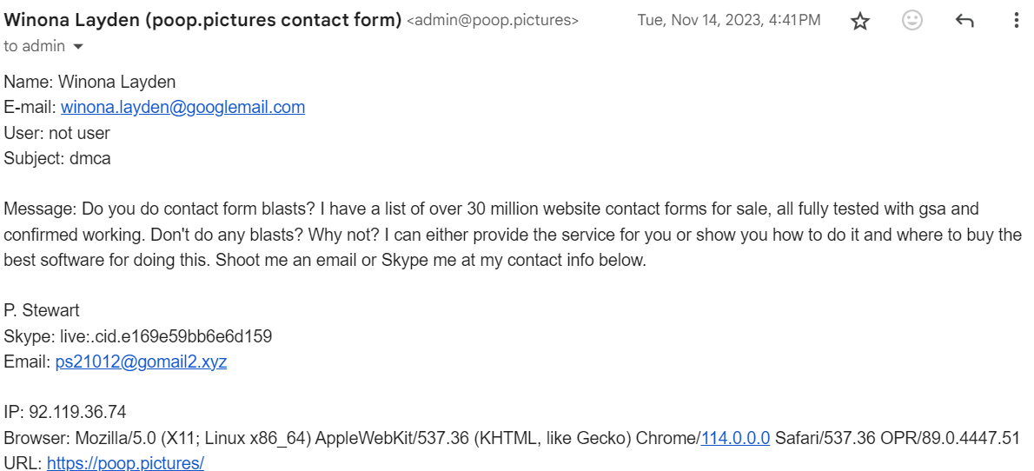Star this email message

pyautogui.click(x=860, y=21)
